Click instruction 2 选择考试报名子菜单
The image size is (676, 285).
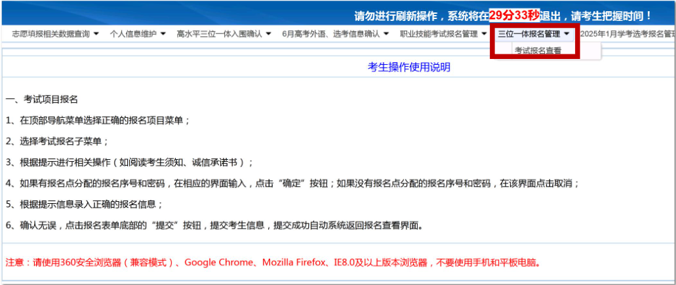click(57, 142)
